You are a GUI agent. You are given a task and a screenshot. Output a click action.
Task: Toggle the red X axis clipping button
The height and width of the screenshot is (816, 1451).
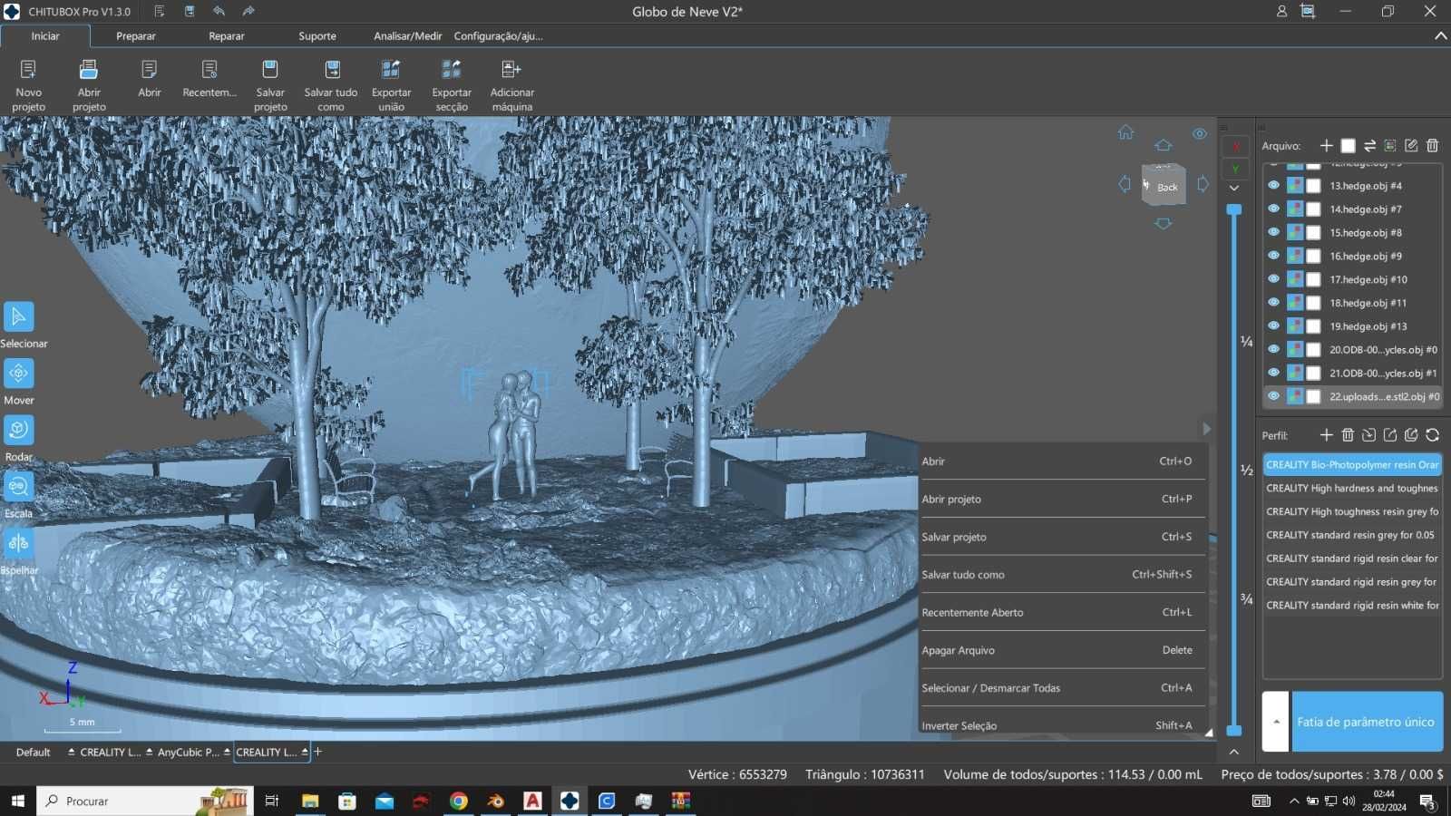click(x=1235, y=146)
